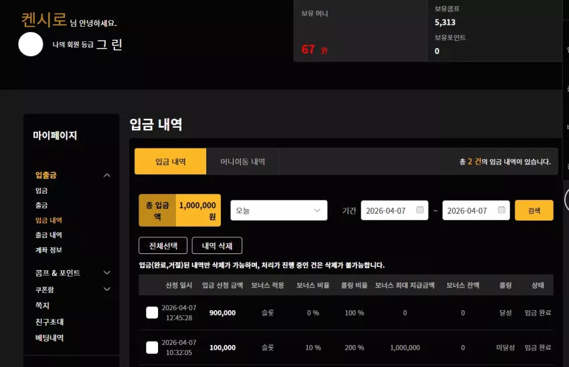The height and width of the screenshot is (367, 569).
Task: Click the start date calendar icon
Action: [x=420, y=210]
